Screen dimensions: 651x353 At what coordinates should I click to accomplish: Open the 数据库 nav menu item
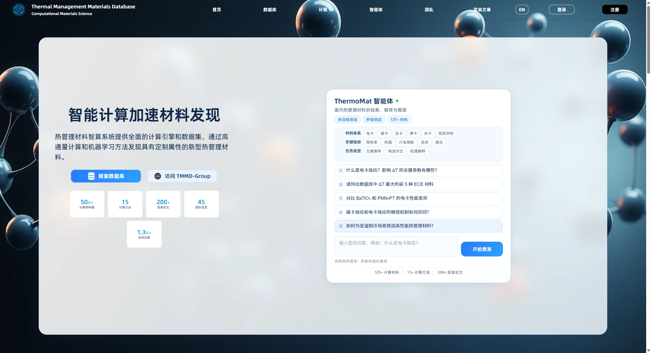(270, 10)
